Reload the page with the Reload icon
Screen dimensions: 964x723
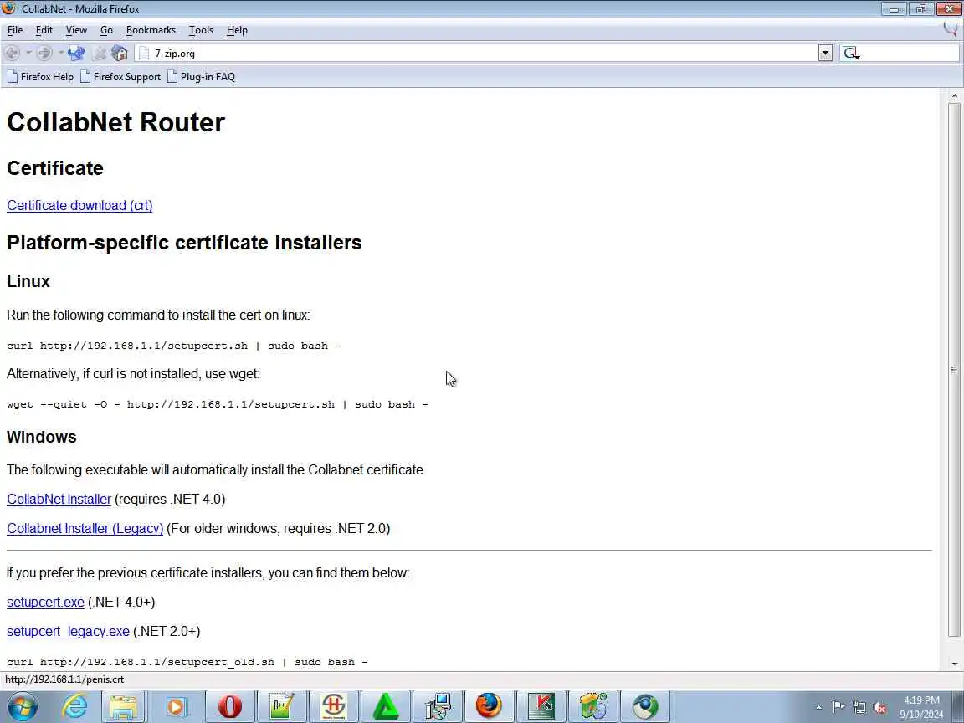point(76,53)
